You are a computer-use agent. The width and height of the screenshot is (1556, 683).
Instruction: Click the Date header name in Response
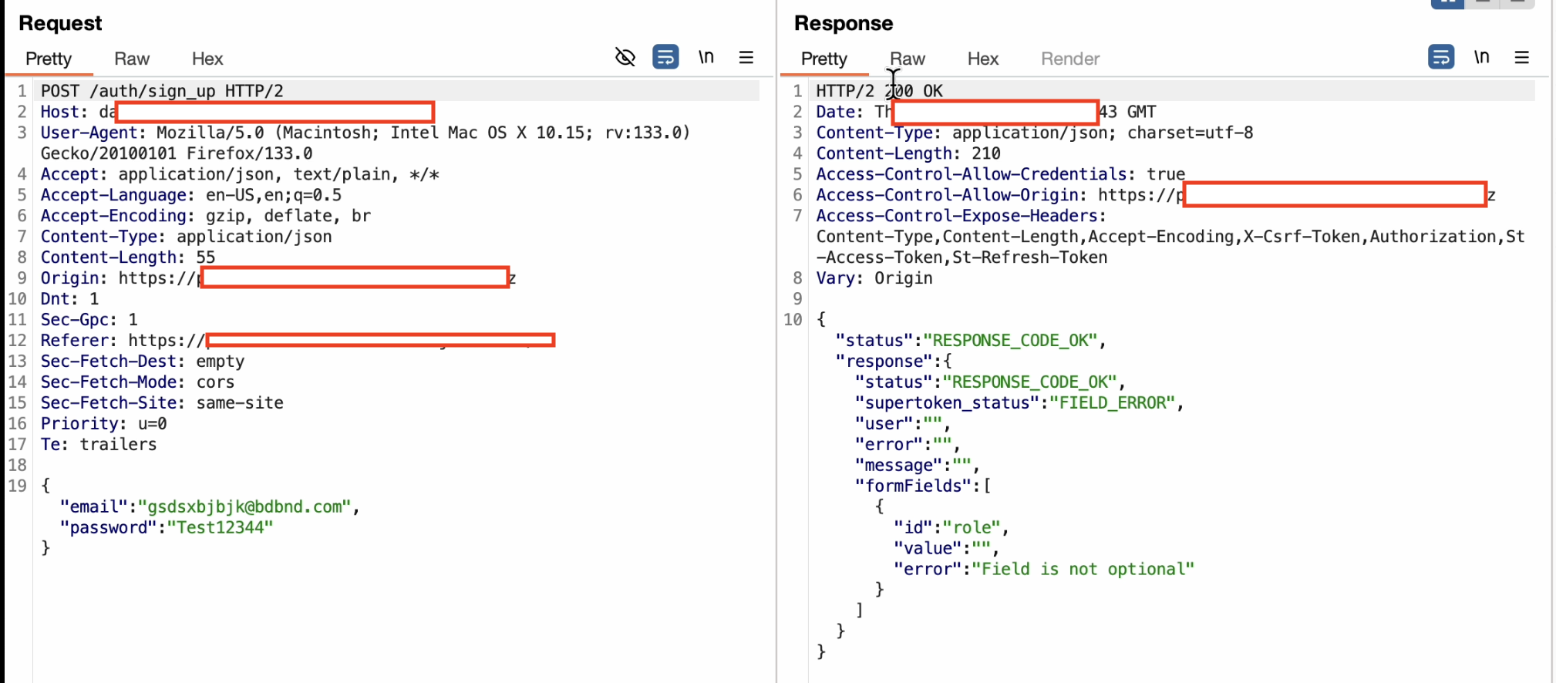coord(835,112)
